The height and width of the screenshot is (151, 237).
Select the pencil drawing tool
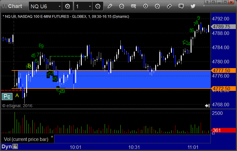110,6
